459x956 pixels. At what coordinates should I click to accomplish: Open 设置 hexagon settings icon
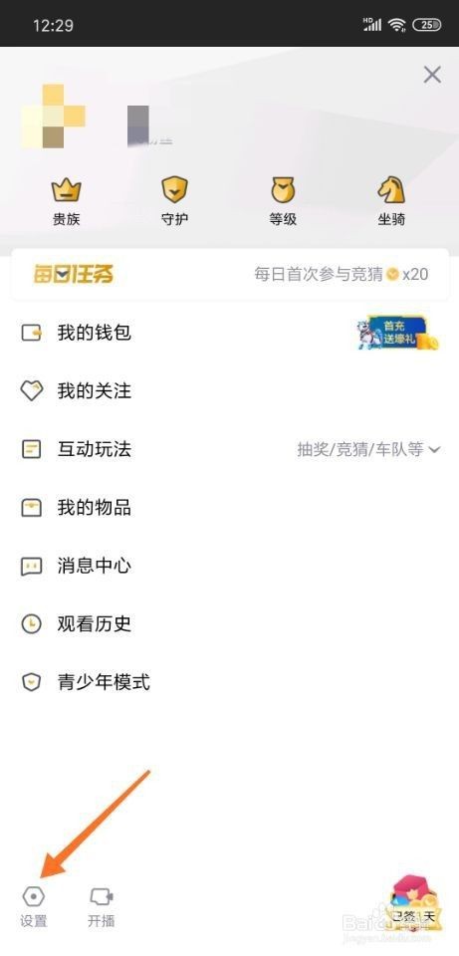(x=33, y=896)
